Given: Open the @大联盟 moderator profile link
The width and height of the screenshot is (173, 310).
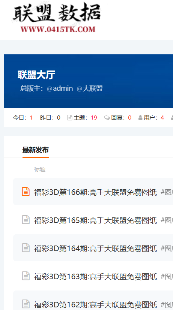Looking at the screenshot, I should pyautogui.click(x=90, y=88).
